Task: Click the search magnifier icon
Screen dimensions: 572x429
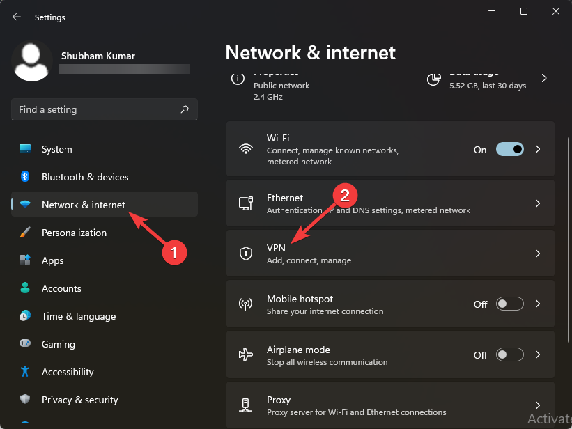Action: (185, 109)
